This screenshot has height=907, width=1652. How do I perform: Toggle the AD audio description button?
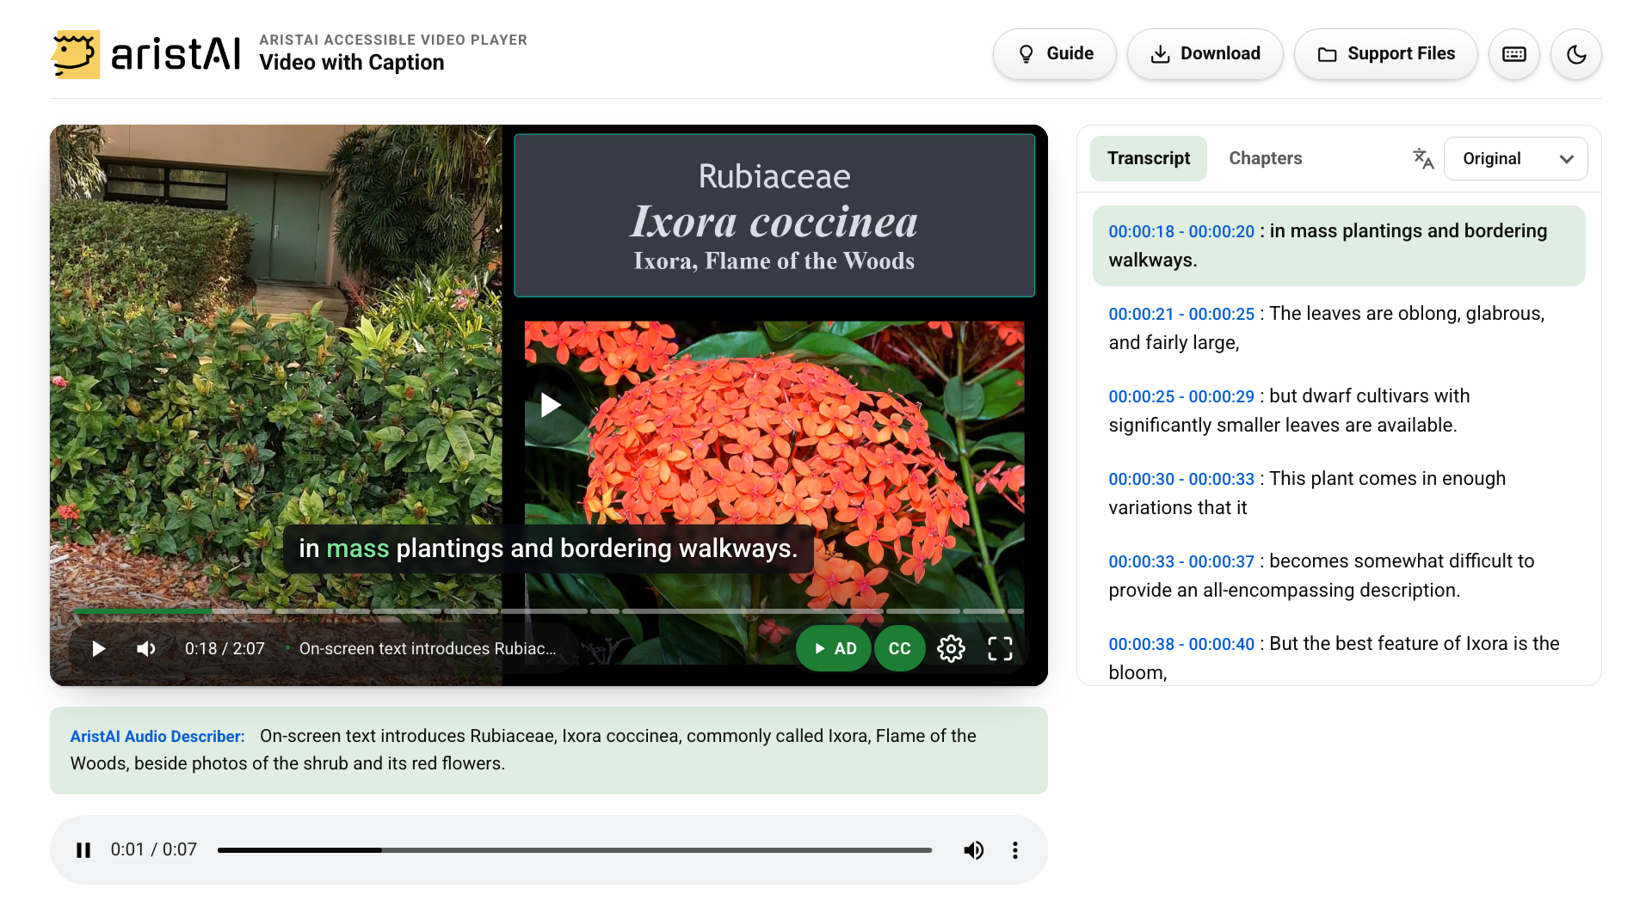[x=834, y=648]
